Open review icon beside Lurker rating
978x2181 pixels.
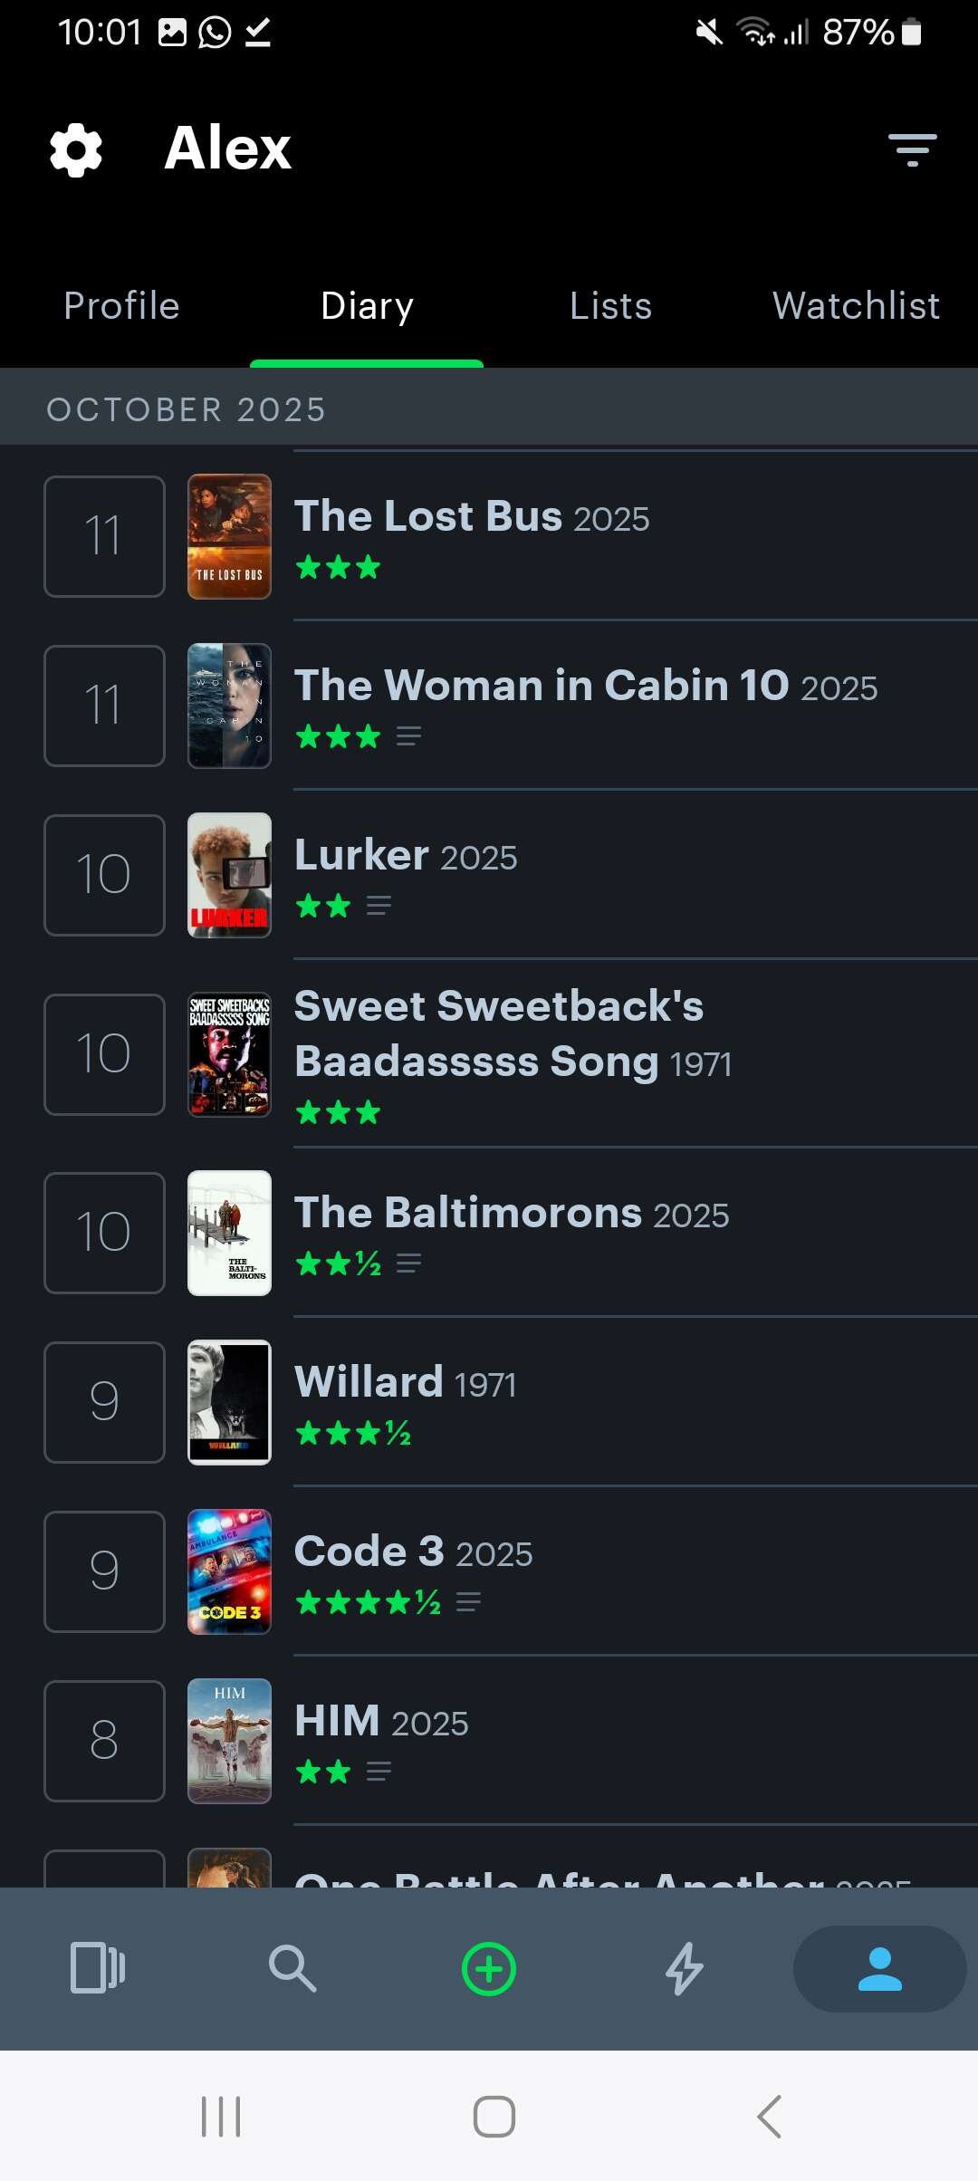[379, 906]
